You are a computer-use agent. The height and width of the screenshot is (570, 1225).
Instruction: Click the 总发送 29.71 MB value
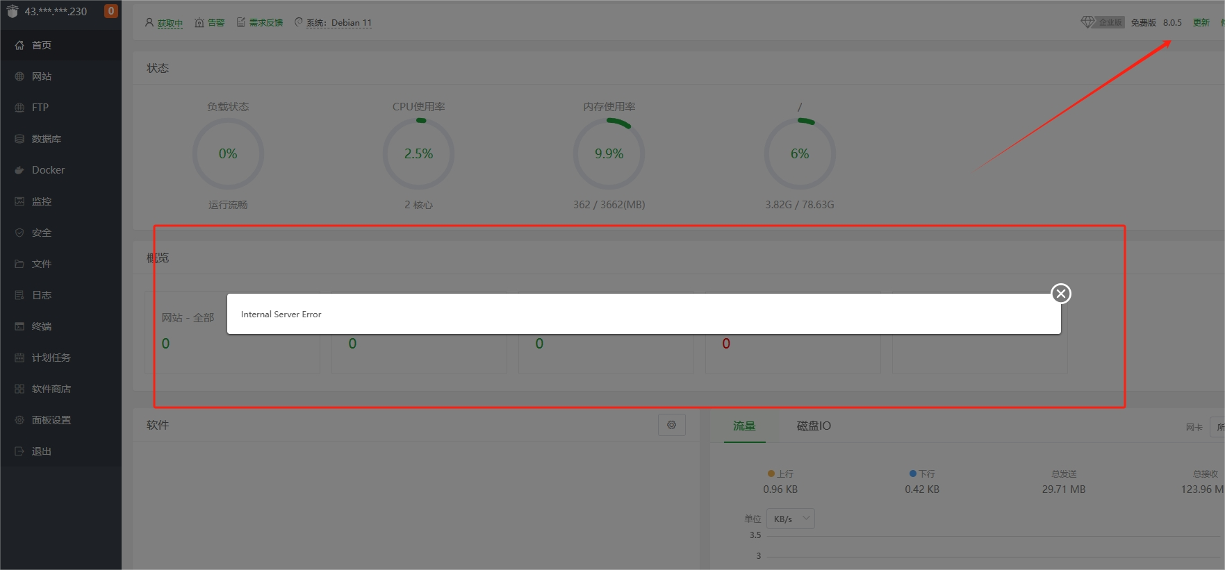coord(1064,489)
